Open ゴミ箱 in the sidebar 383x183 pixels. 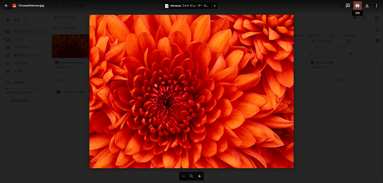click(18, 71)
